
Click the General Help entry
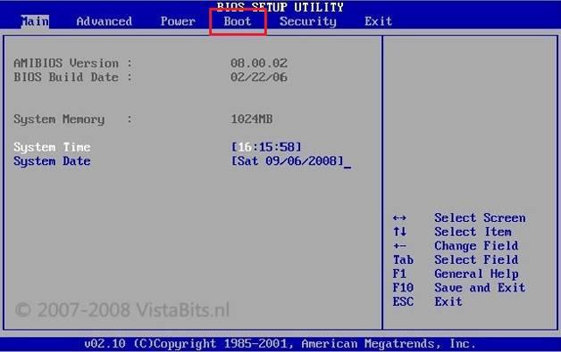pos(476,274)
